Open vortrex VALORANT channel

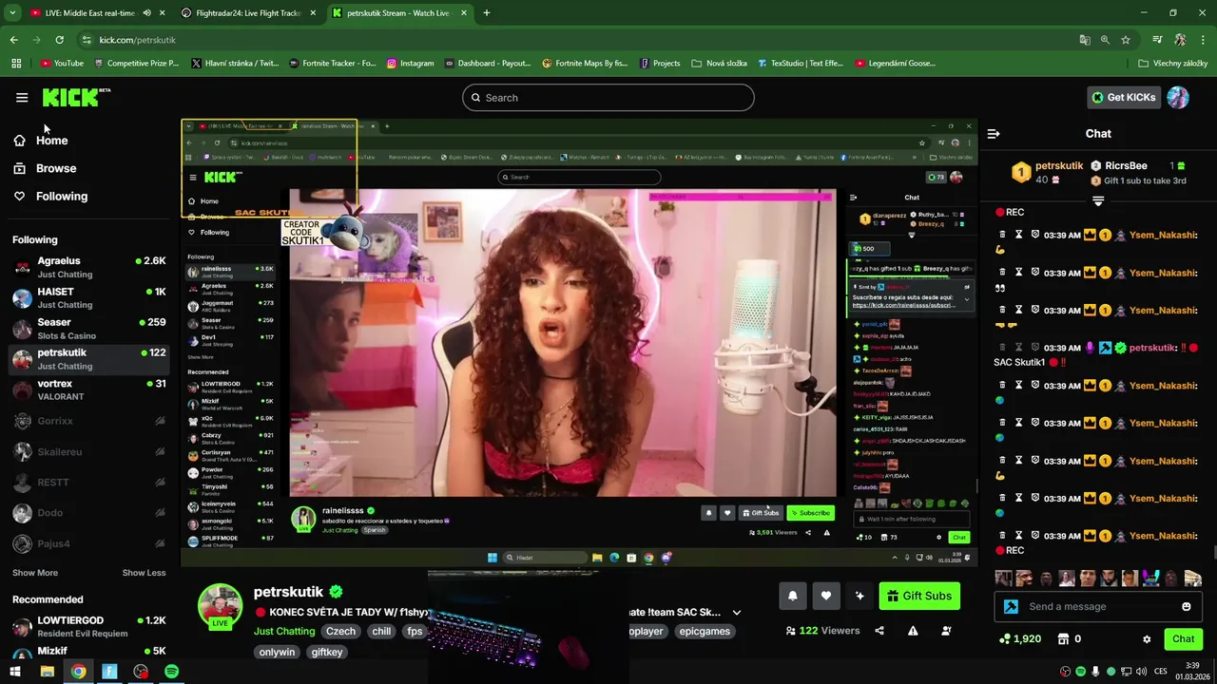point(89,389)
